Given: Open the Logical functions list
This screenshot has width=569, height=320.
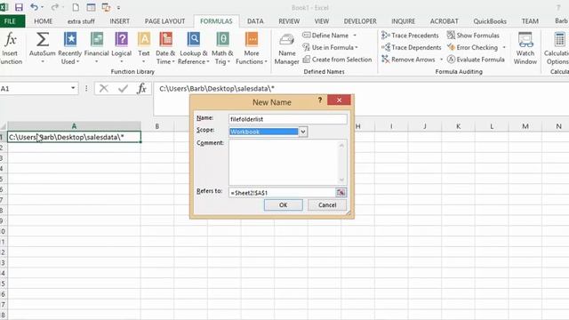Looking at the screenshot, I should 121,48.
